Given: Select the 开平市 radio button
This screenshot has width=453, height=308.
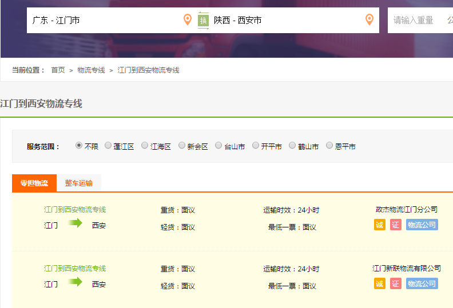Looking at the screenshot, I should pyautogui.click(x=256, y=145).
